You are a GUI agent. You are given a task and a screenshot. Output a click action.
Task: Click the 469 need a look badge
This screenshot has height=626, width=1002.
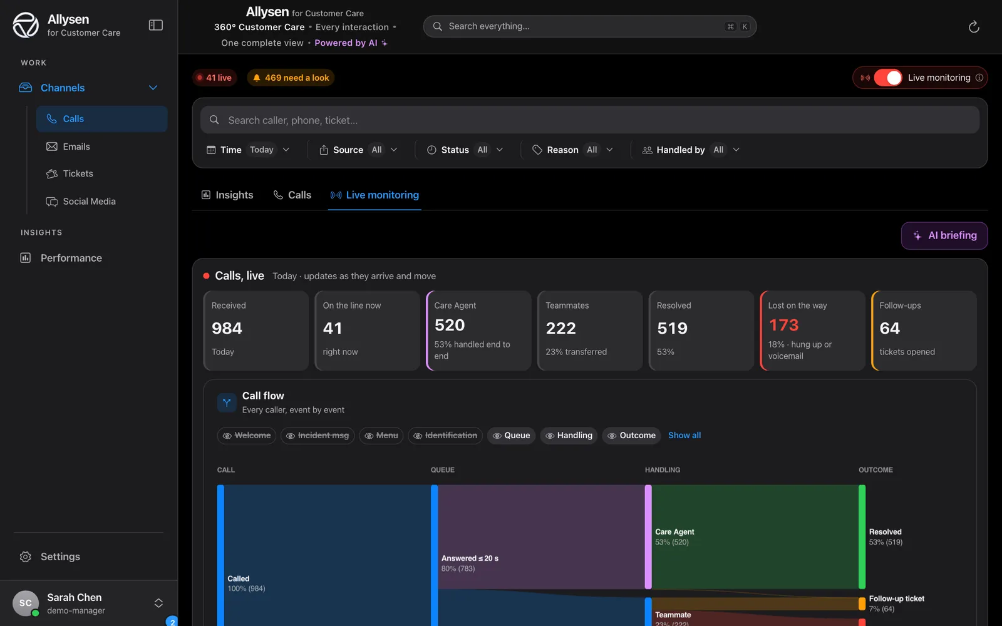(291, 78)
